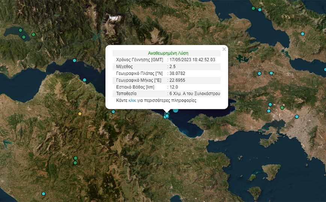The image size is (326, 202).
Task: Close the earthquake info popup
Action: pyautogui.click(x=224, y=49)
